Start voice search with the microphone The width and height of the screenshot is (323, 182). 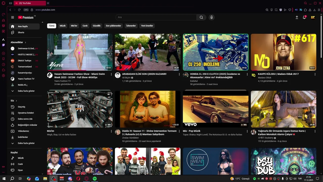211,17
